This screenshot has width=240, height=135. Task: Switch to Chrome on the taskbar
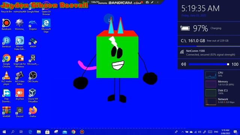click(x=73, y=132)
